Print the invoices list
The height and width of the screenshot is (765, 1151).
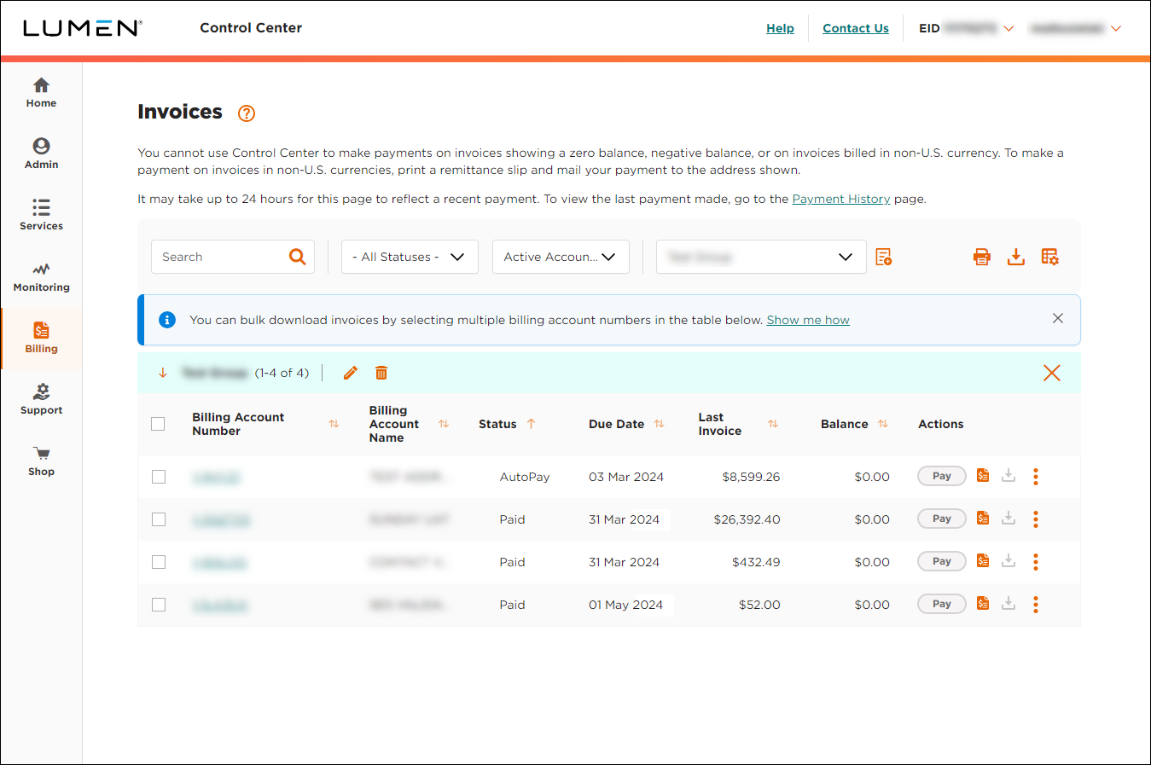pos(982,257)
